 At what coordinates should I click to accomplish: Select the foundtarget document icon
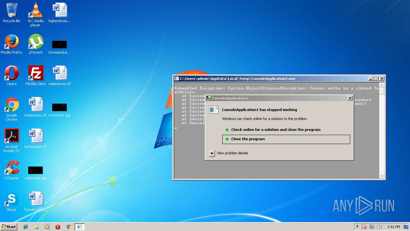(x=35, y=201)
